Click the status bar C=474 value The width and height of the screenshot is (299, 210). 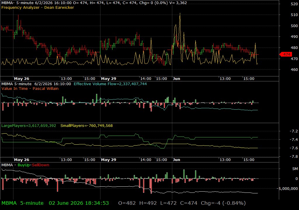point(189,203)
